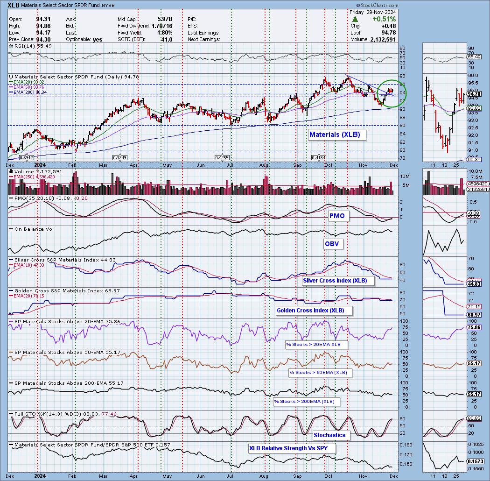Click the Friday 29-Nov-2024 date label
Viewport: 490px width, 481px height.
tap(372, 12)
